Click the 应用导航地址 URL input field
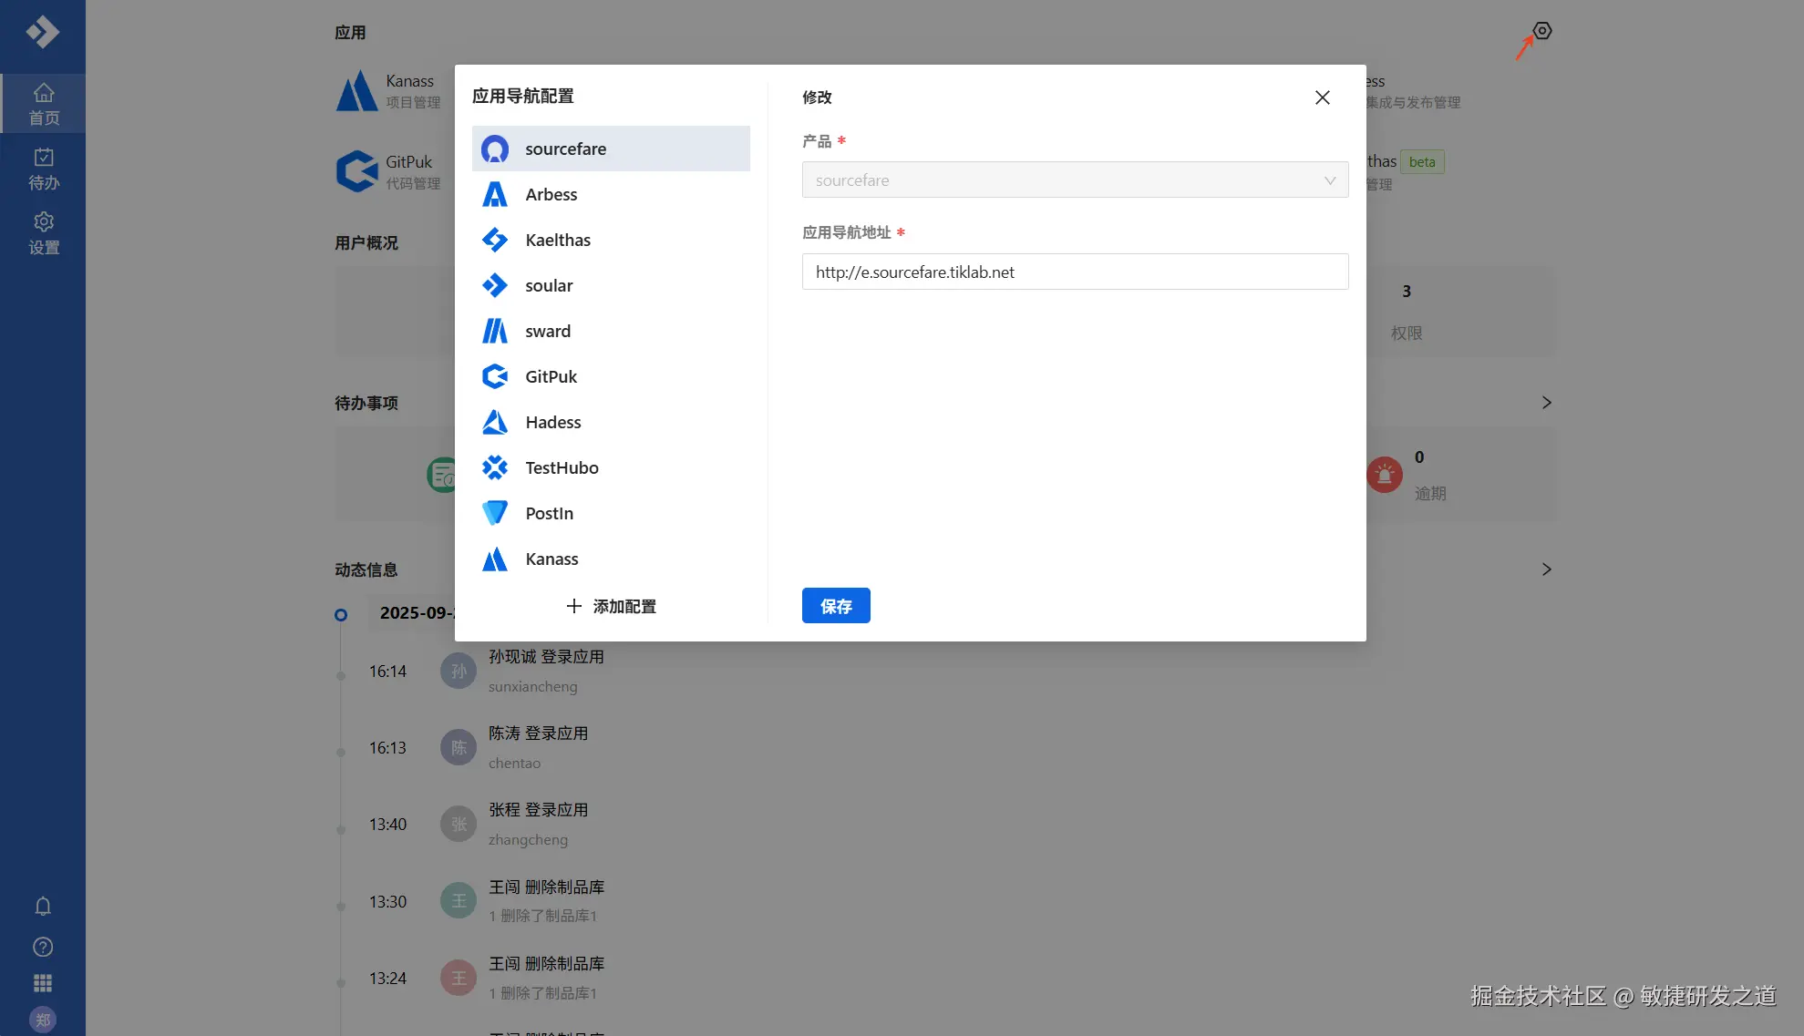This screenshot has width=1804, height=1036. coord(1074,272)
